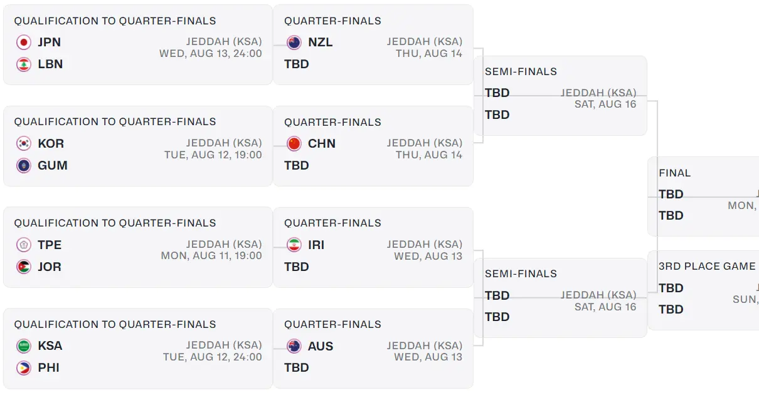
Task: Open the 3rd Place Game card
Action: (x=703, y=290)
